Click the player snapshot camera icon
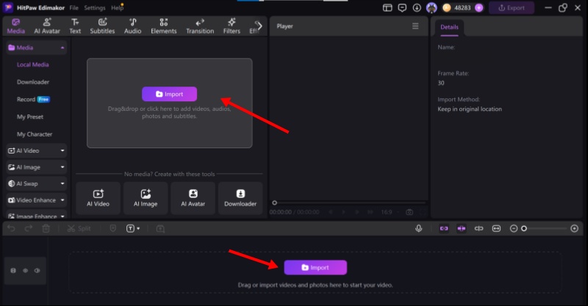588x306 pixels. click(x=409, y=212)
